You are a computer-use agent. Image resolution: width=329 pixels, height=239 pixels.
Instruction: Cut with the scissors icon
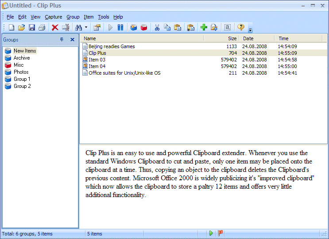(x=157, y=27)
